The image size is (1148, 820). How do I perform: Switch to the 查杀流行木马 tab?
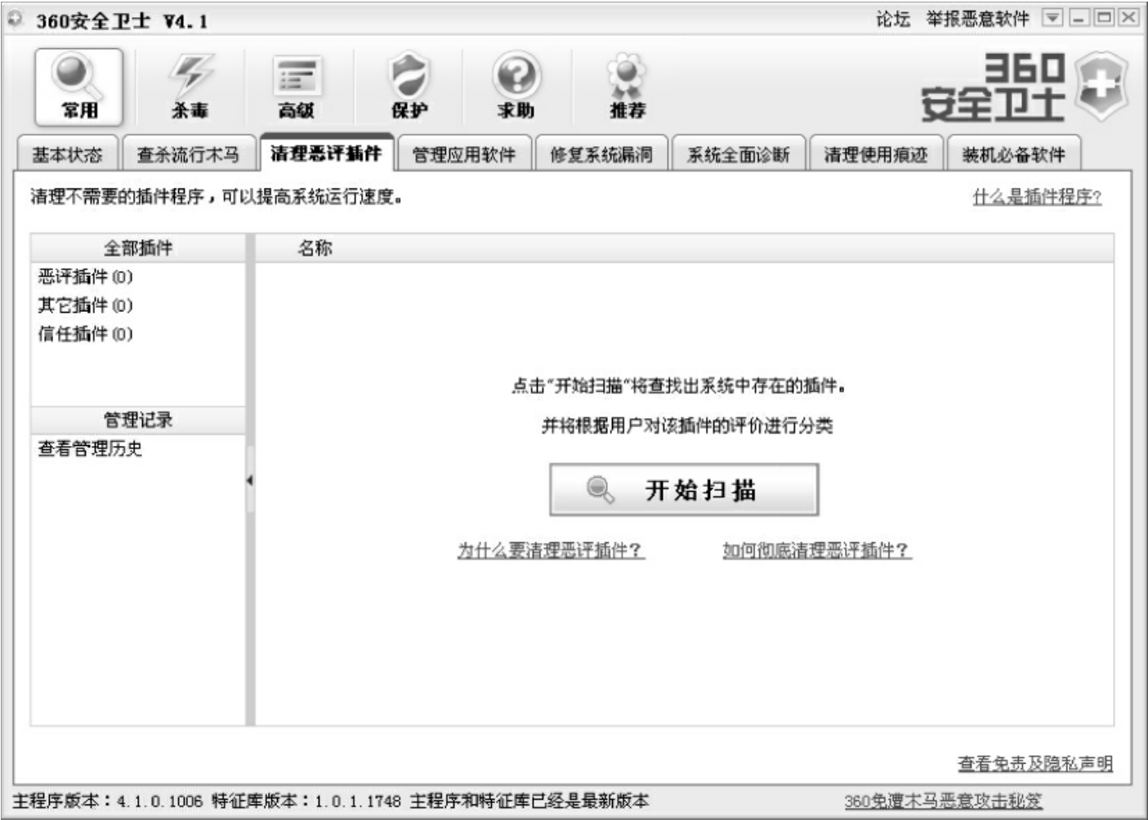click(x=188, y=154)
